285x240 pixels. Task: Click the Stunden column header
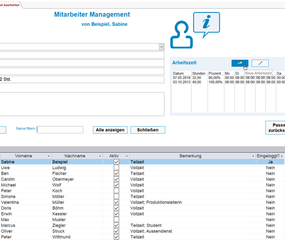[199, 73]
